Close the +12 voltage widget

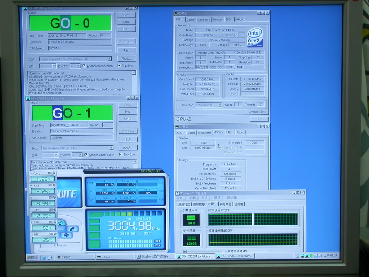point(55,210)
